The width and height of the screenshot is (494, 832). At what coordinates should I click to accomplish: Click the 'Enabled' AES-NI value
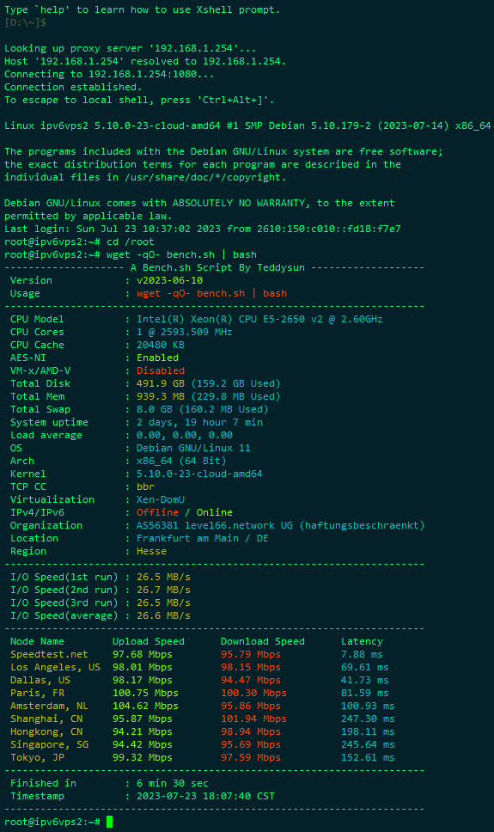pyautogui.click(x=157, y=358)
